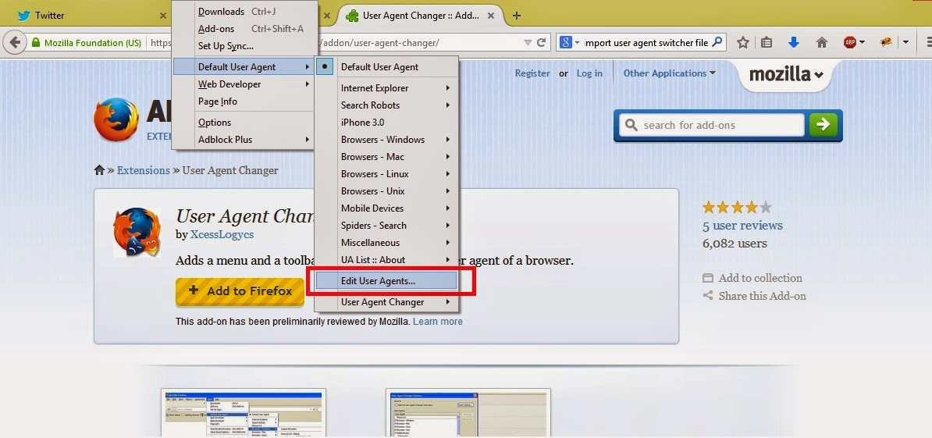Close the User Agent Changer tab

[x=492, y=16]
